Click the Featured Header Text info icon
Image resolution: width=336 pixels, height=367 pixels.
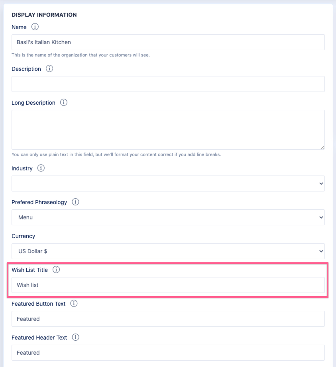[x=75, y=338]
